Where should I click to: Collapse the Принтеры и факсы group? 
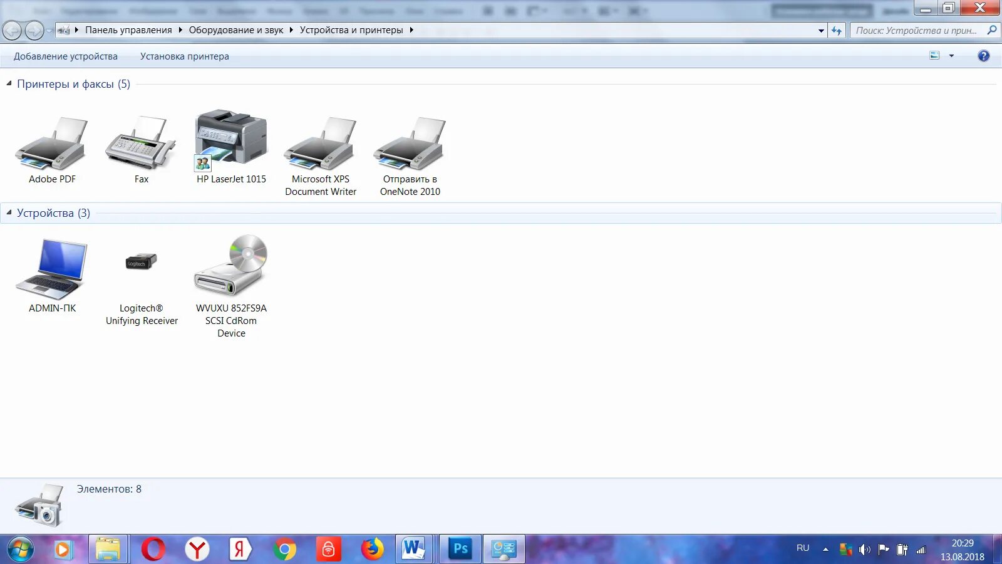9,83
